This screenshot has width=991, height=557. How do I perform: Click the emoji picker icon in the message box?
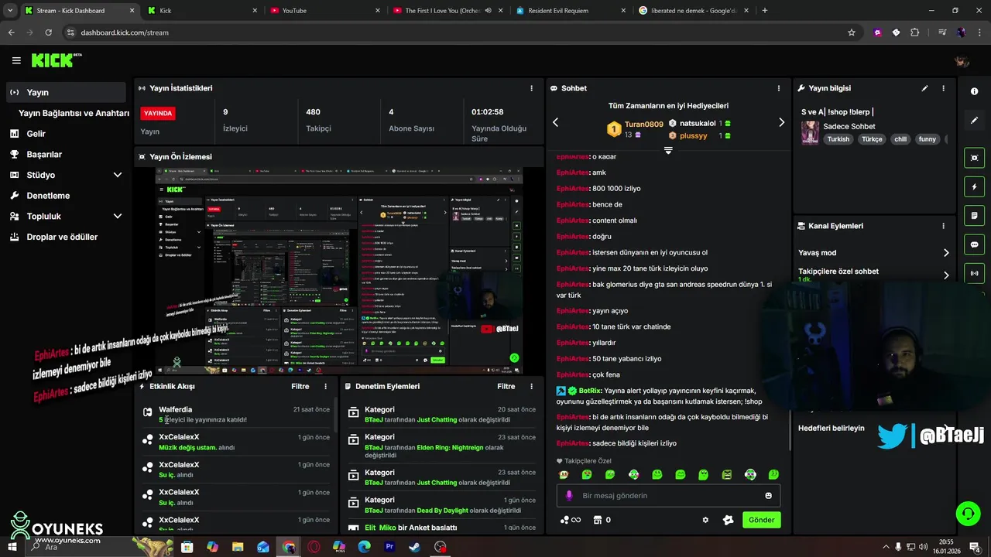click(768, 496)
